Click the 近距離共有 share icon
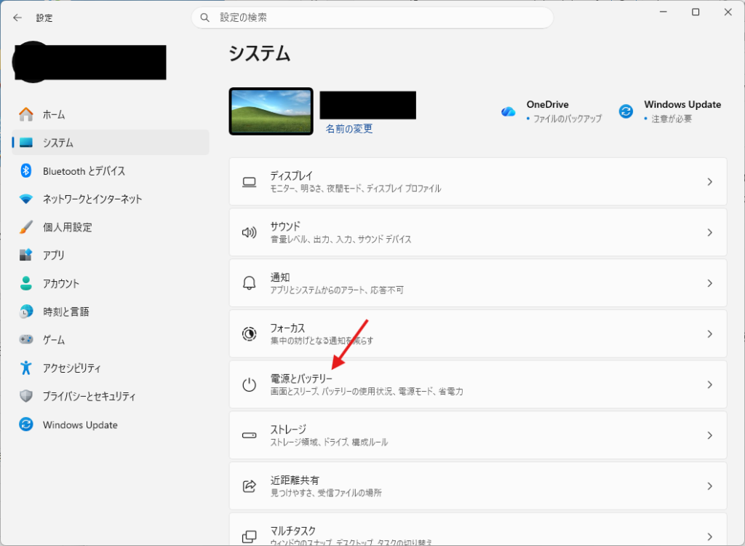745x546 pixels. [250, 486]
